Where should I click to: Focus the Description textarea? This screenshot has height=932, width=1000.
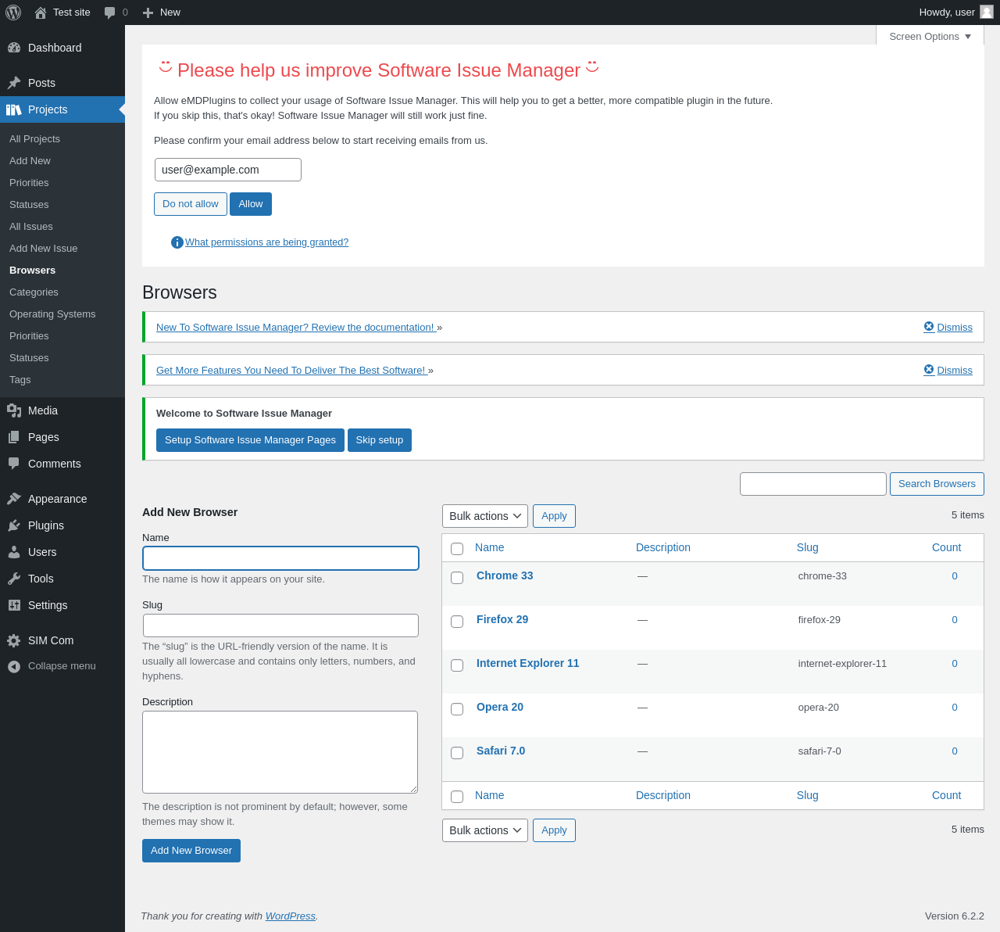click(x=280, y=752)
